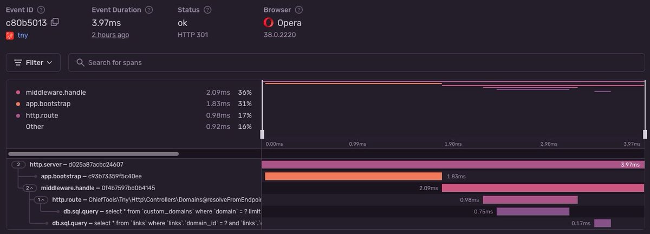Click the tny project platform icon

9,35
